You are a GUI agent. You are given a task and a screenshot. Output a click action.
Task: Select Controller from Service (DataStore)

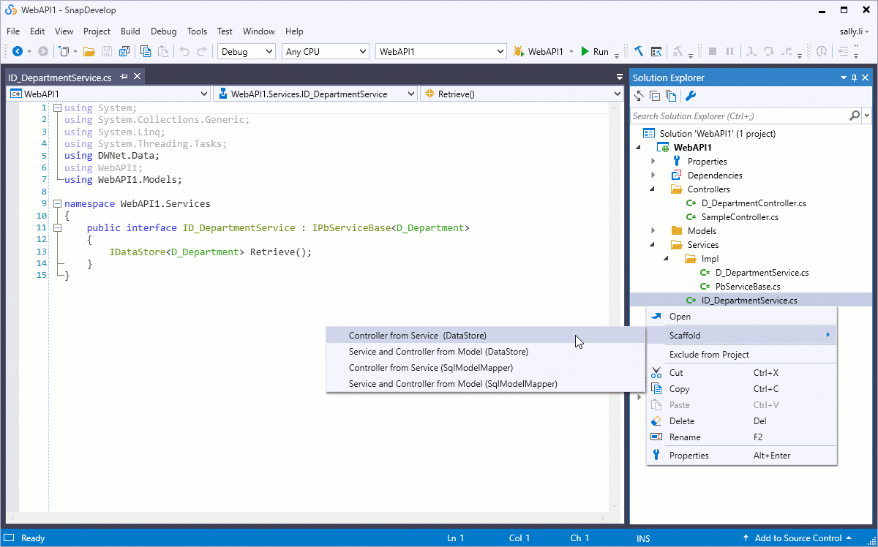click(x=486, y=336)
